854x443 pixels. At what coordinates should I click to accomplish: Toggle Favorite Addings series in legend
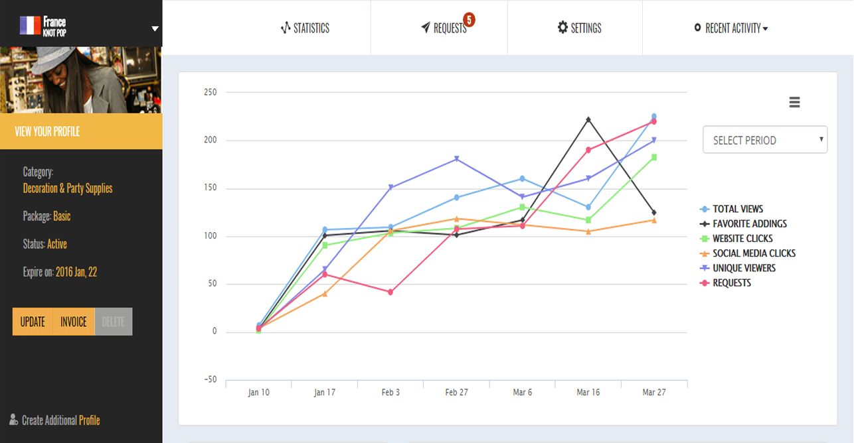743,223
